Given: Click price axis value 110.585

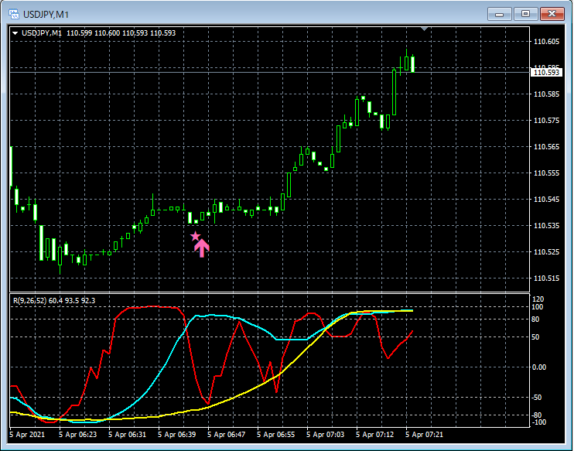Looking at the screenshot, I should point(547,94).
